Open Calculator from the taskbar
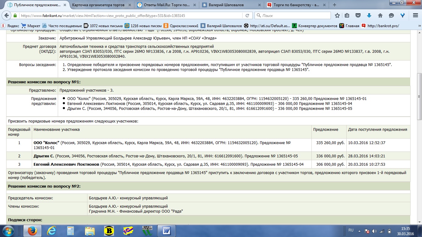This screenshot has width=422, height=237. tap(71, 231)
